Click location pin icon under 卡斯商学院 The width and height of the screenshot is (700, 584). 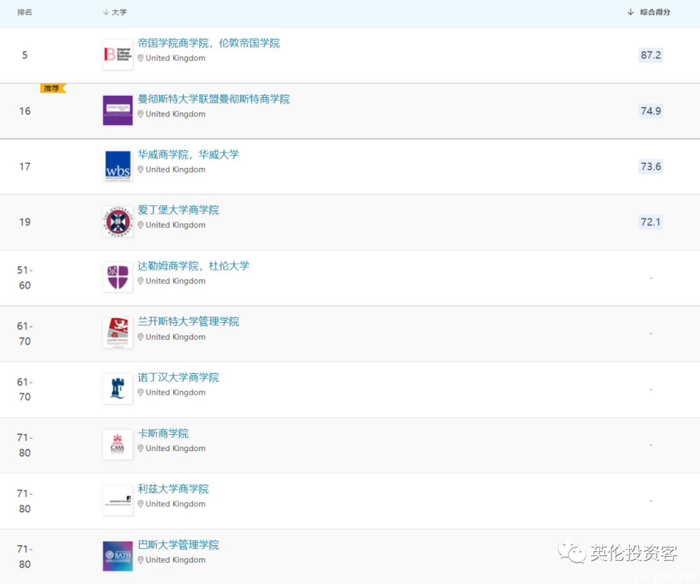click(x=141, y=449)
